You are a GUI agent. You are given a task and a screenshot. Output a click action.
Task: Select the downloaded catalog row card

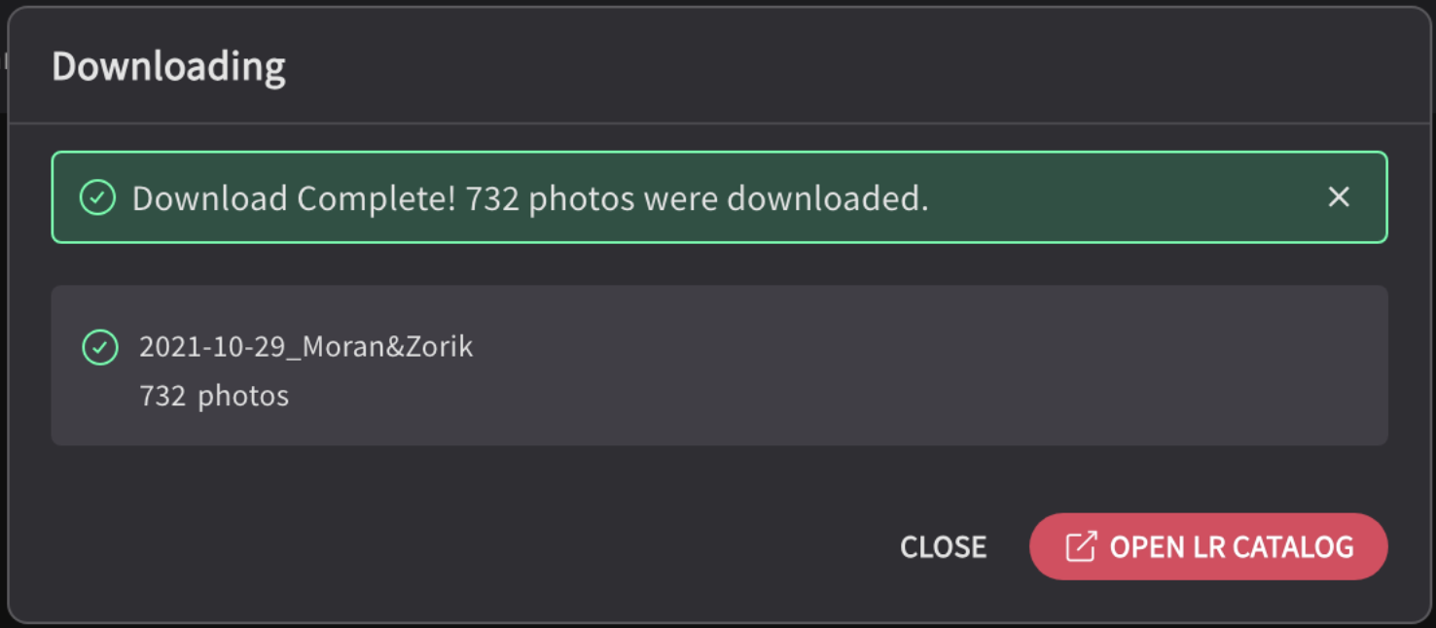tap(719, 366)
